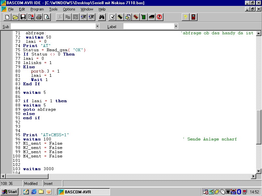The height and width of the screenshot is (196, 262).
Task: Save the file with the floppy disk icon
Action: [23, 17]
